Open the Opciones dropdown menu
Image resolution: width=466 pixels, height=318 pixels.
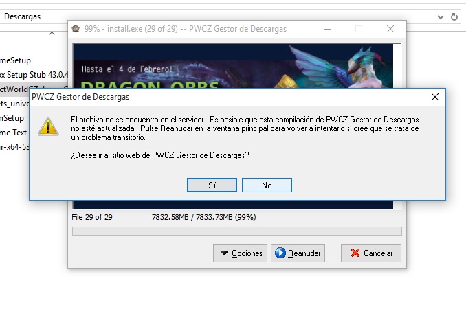pyautogui.click(x=240, y=253)
